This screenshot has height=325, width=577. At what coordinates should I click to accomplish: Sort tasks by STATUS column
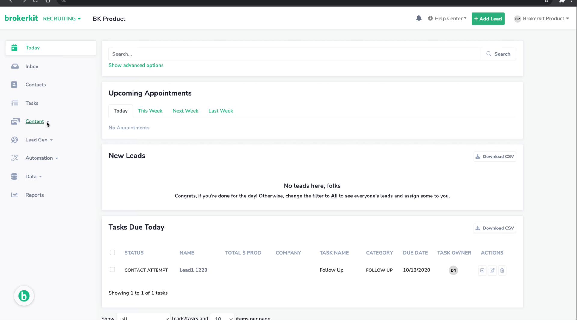pos(134,253)
